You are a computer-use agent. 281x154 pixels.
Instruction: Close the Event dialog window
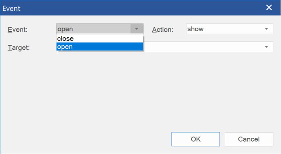(269, 8)
